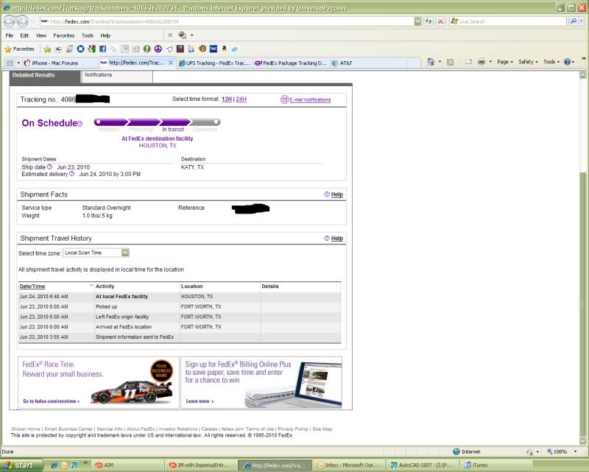Click the Read Mail envelope icon

pos(468,62)
